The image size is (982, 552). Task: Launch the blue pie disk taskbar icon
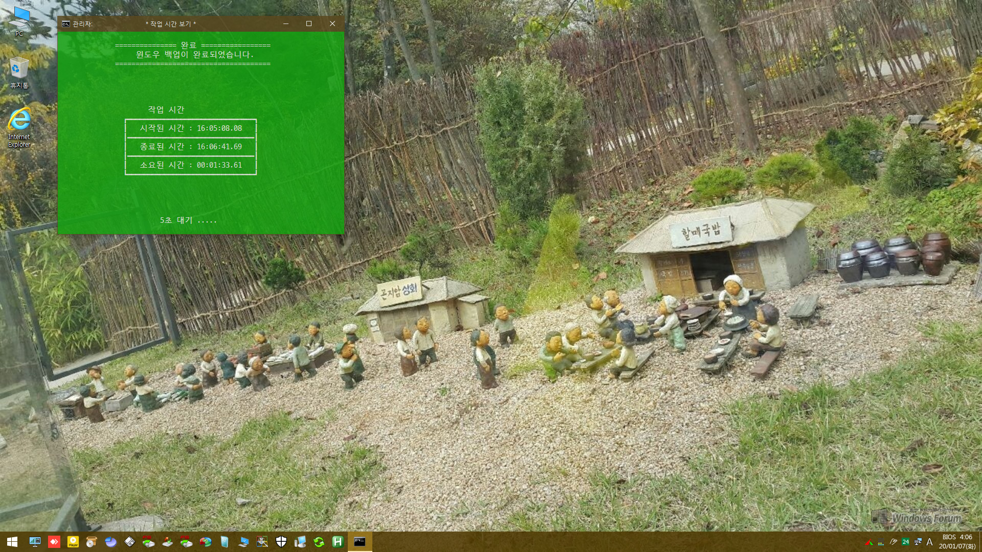pyautogui.click(x=111, y=542)
